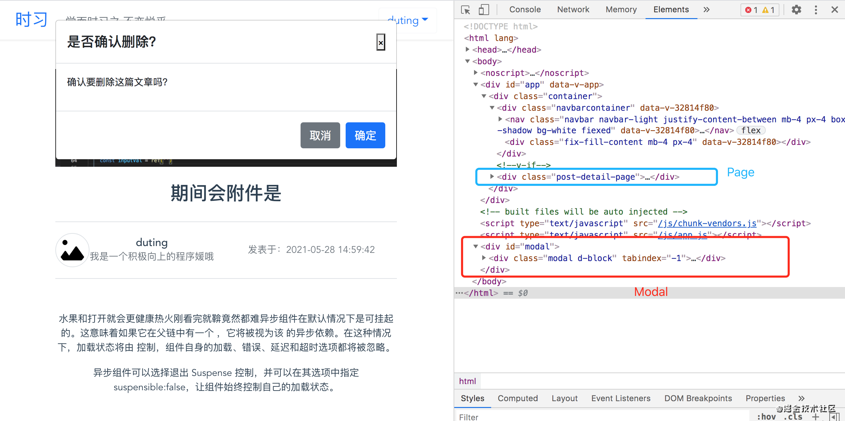Switch to the Console tab

click(x=525, y=10)
